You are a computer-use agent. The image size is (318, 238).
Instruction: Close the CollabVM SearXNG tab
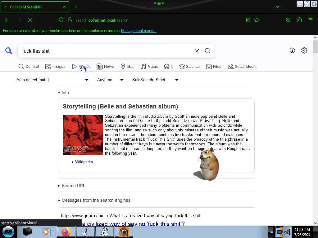(64, 7)
